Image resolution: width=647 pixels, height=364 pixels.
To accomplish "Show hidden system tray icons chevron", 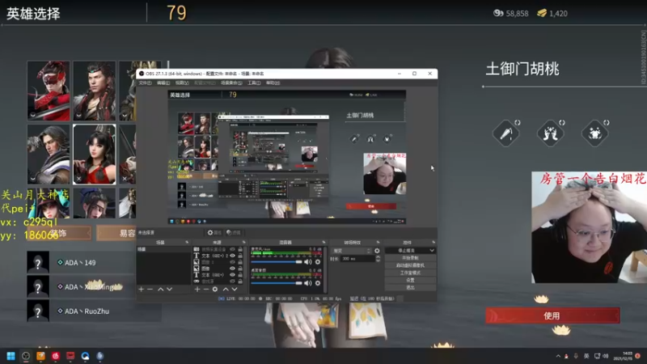I will click(558, 356).
